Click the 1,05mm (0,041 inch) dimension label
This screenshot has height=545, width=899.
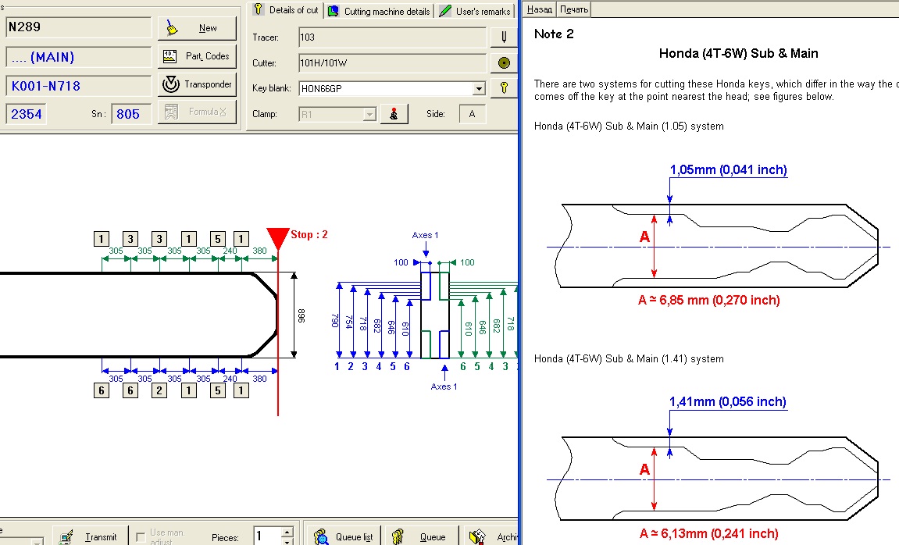tap(728, 169)
